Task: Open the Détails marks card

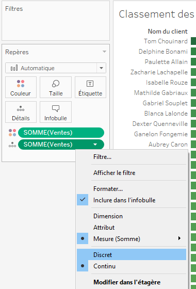Action: 21,112
